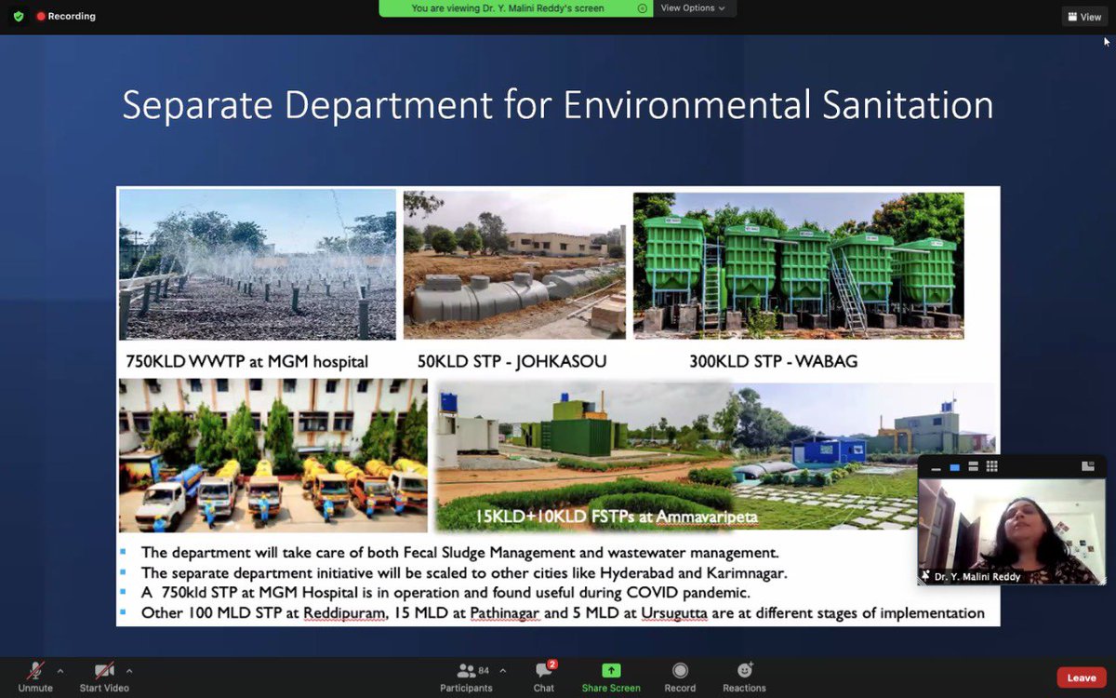Click the green encryption shield icon
The width and height of the screenshot is (1116, 698).
pyautogui.click(x=19, y=17)
